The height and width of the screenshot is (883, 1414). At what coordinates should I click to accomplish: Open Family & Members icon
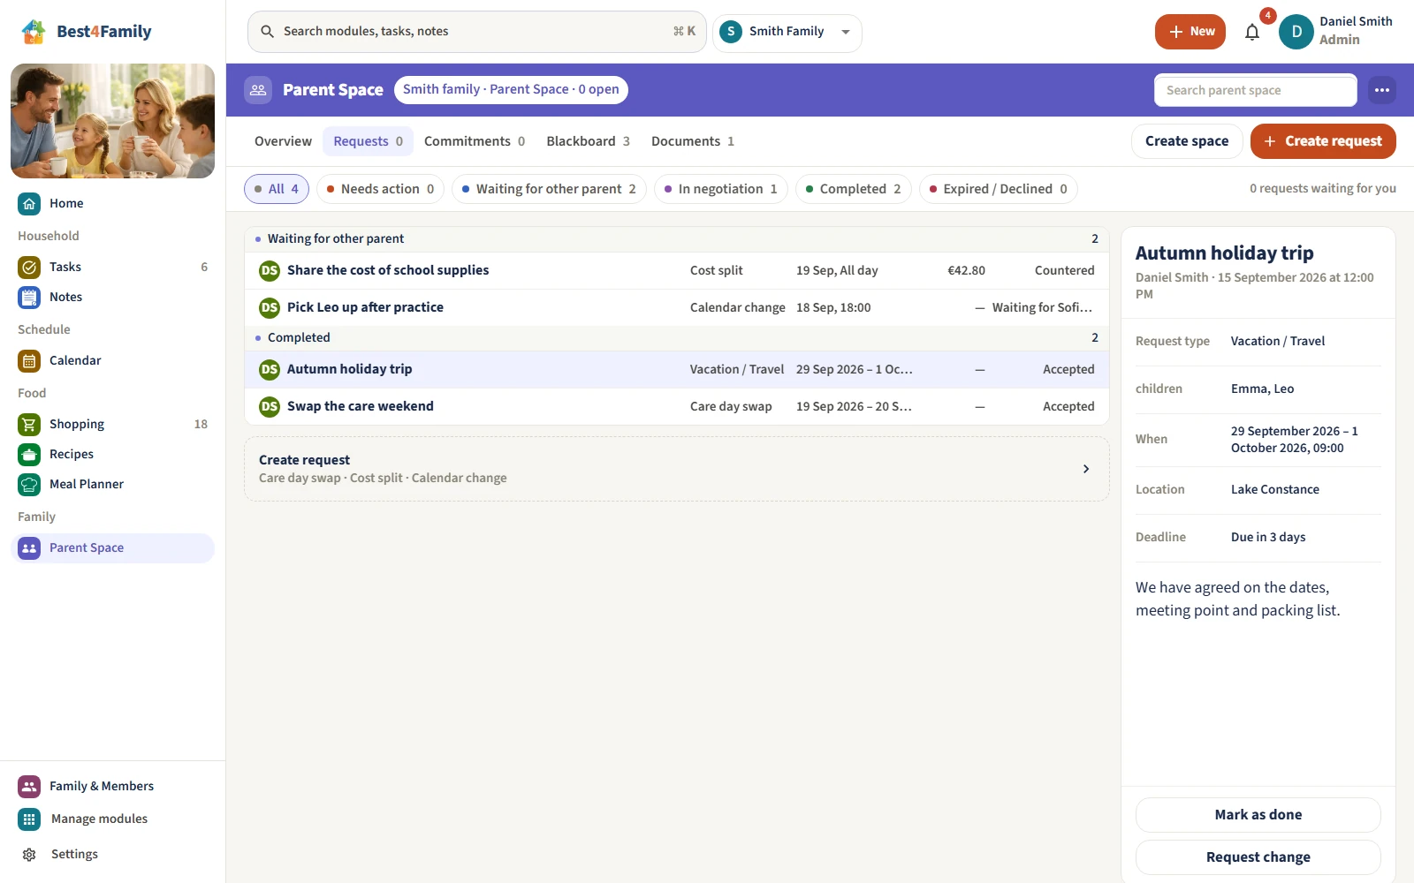point(29,786)
